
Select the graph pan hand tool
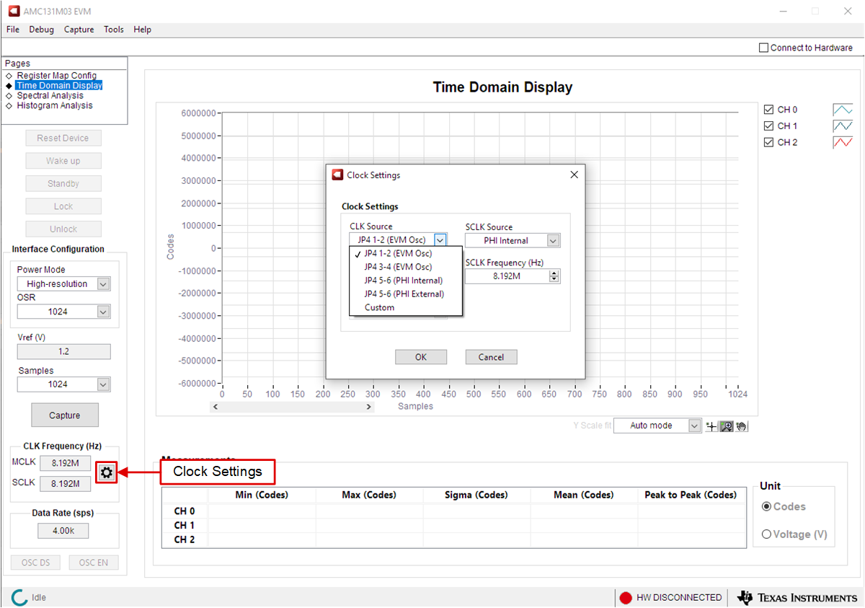point(741,426)
